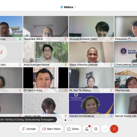The width and height of the screenshot is (137, 137).
Task: Select Panupong video tile
Action: [126, 28]
